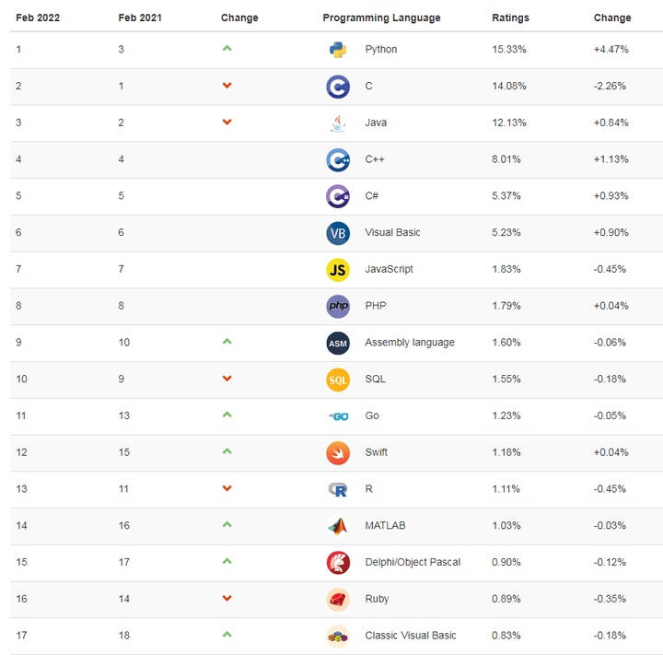
Task: Click the Java coffee cup icon
Action: (338, 123)
